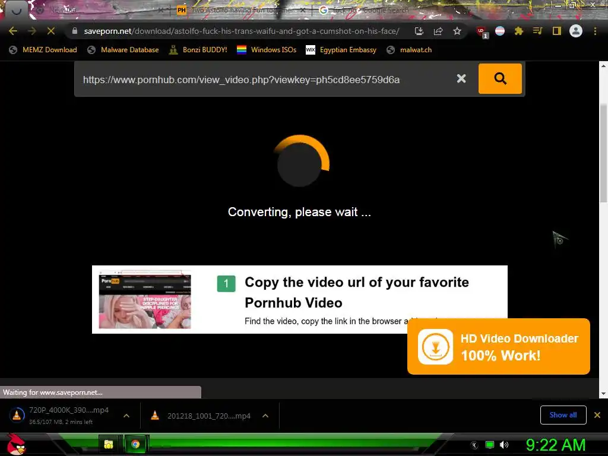Close the New Tab tab
608x456 pixels.
(161, 10)
